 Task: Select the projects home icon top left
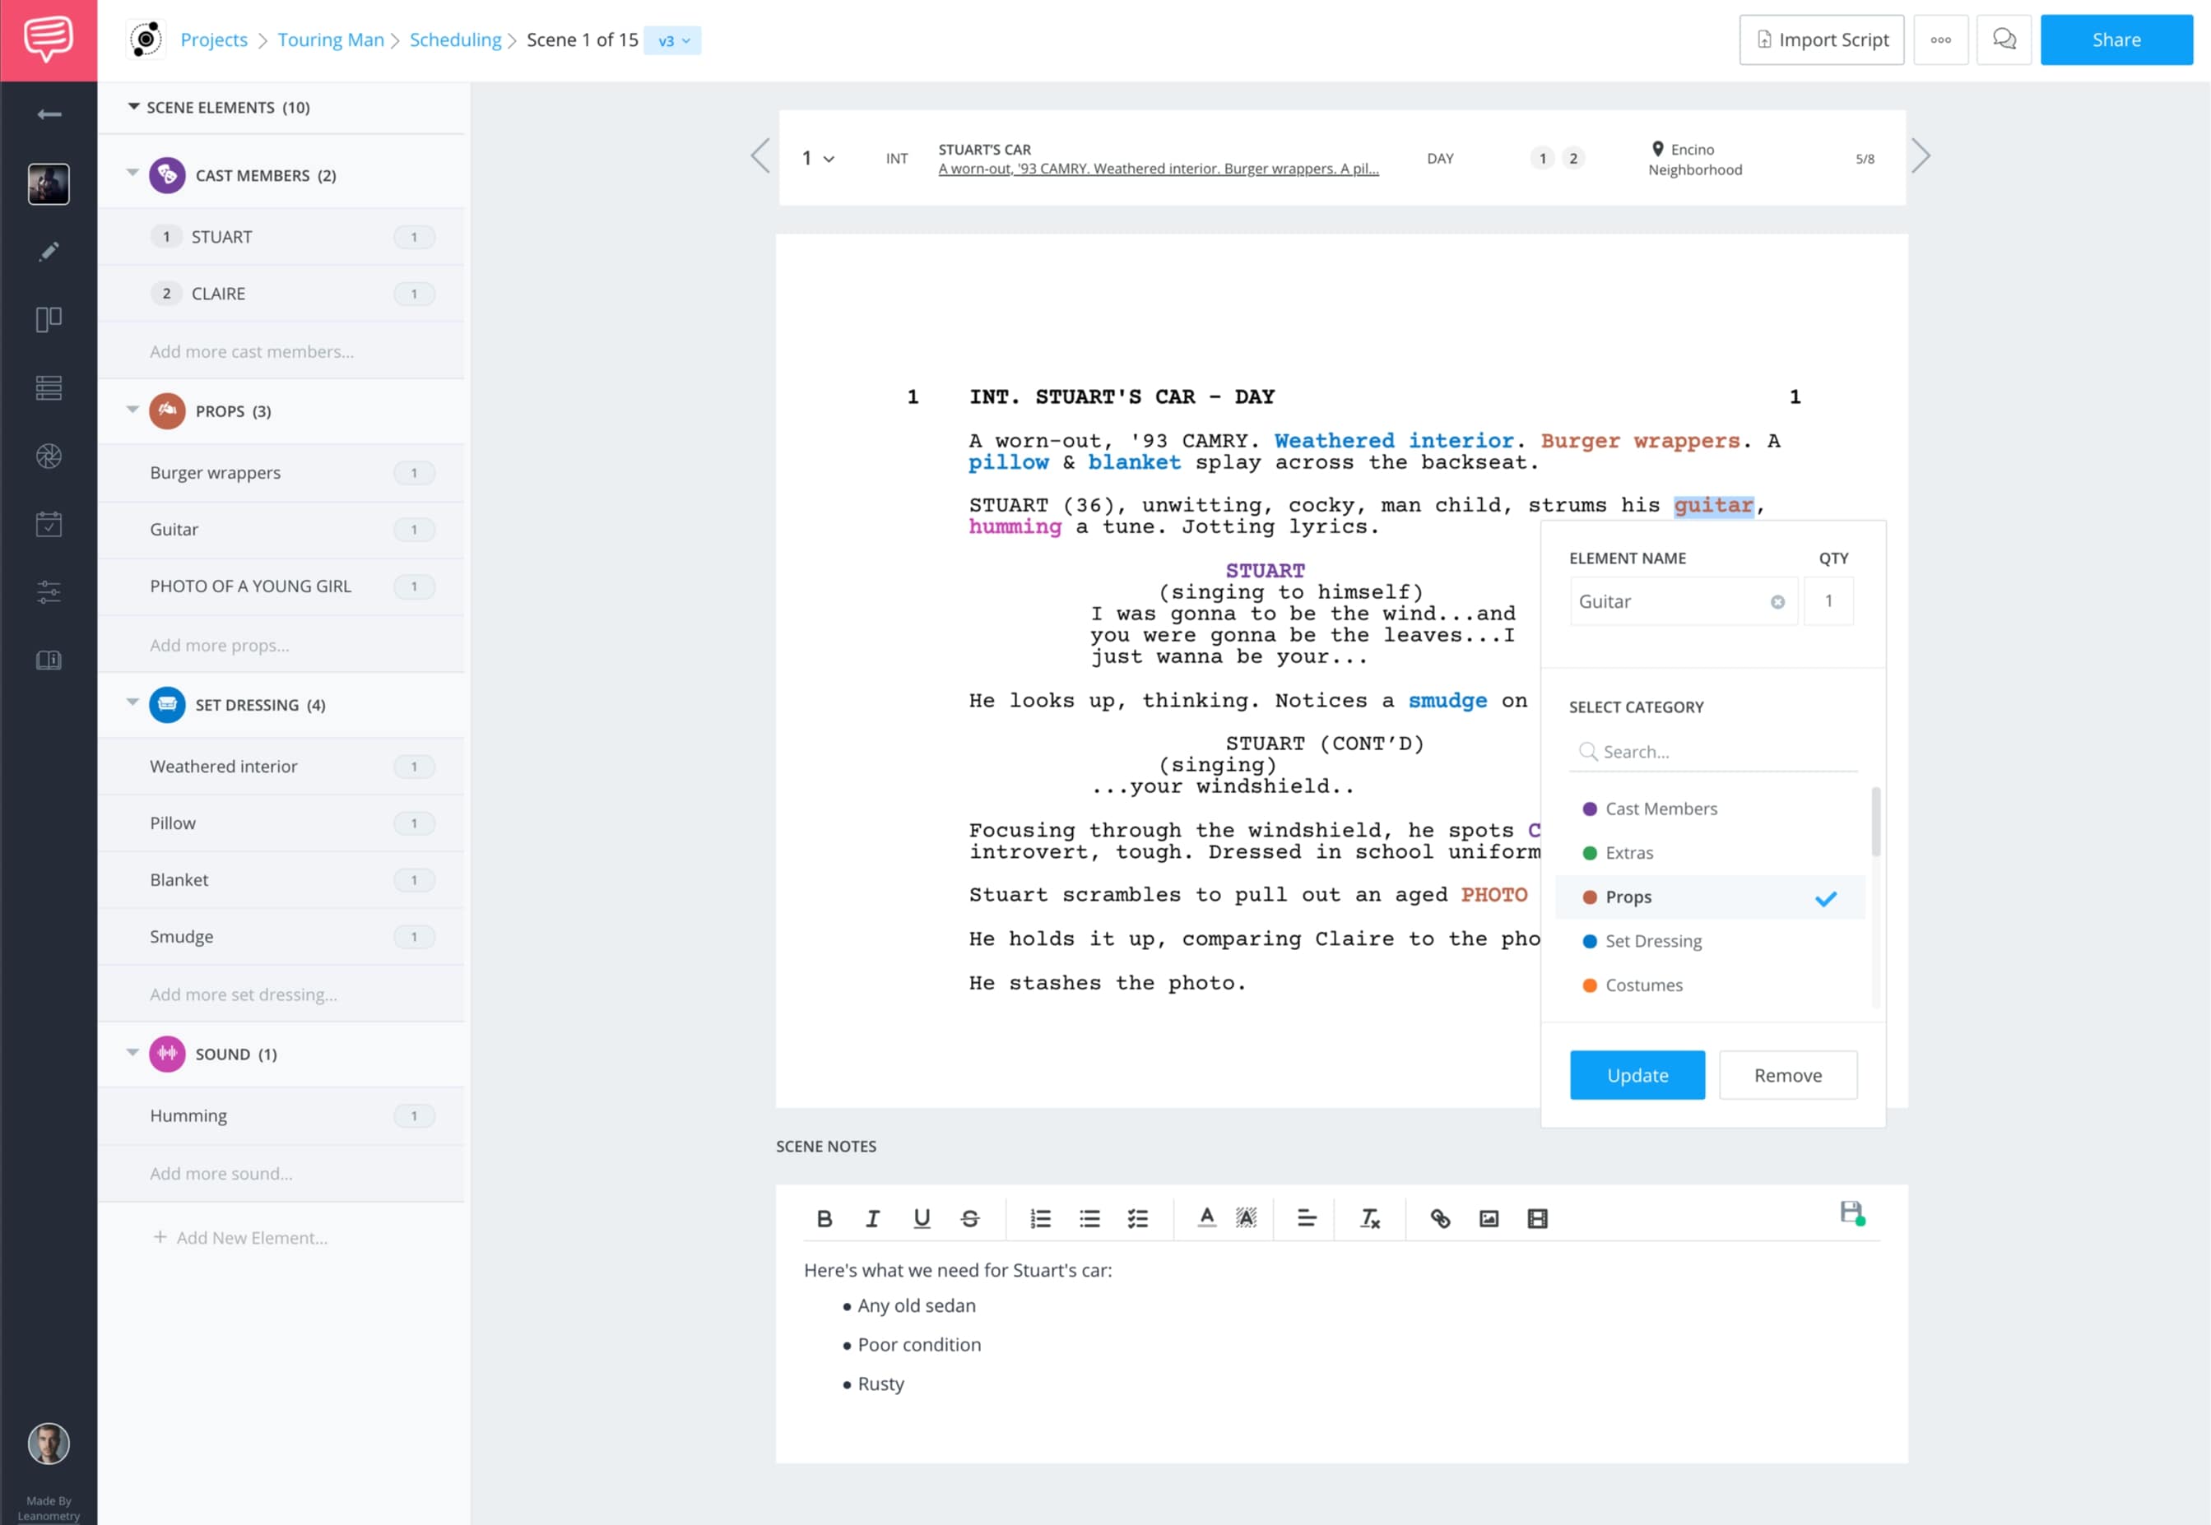146,39
